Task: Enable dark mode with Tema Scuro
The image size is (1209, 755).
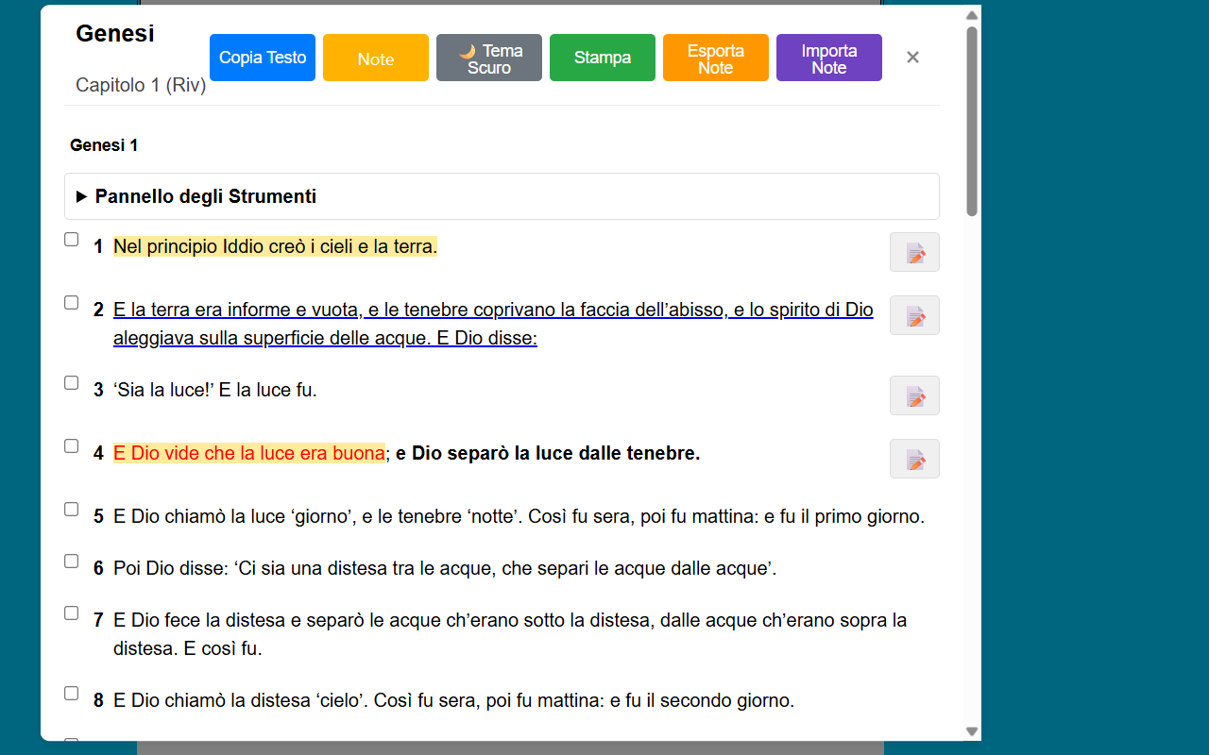Action: click(488, 58)
